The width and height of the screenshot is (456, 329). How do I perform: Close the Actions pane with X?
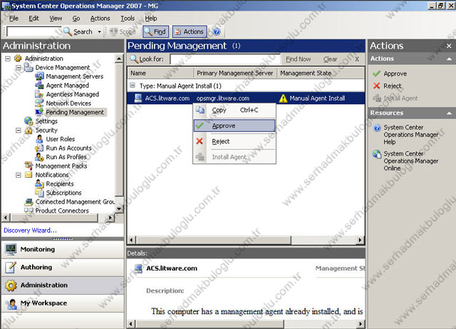coord(449,46)
